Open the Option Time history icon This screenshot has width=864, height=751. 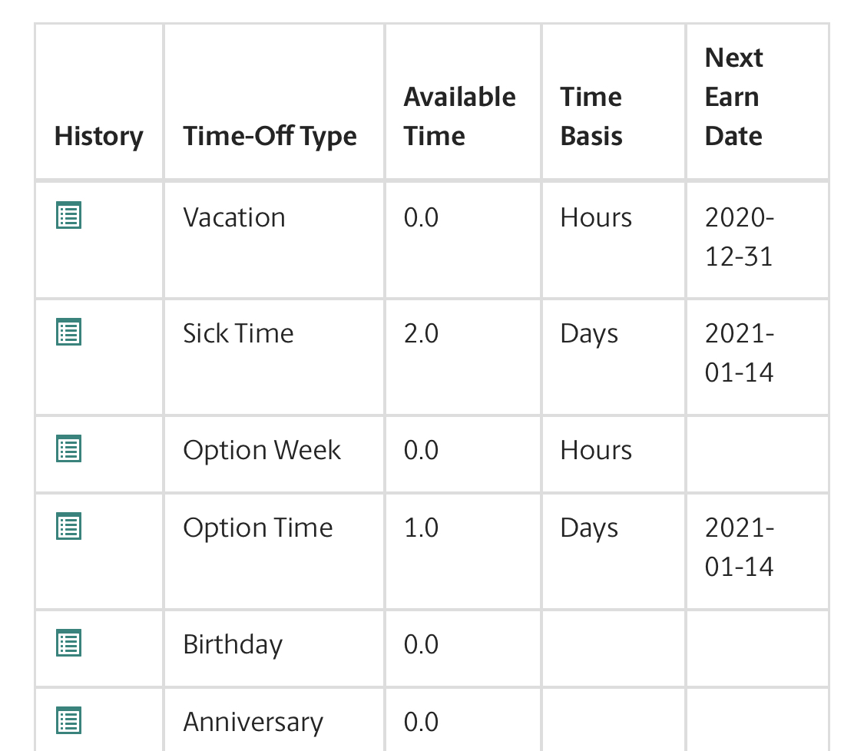69,526
